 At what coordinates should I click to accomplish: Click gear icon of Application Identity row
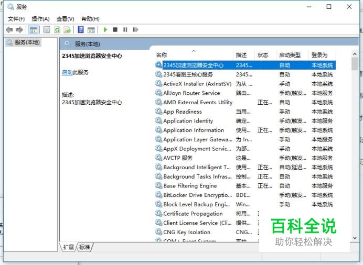click(x=158, y=120)
